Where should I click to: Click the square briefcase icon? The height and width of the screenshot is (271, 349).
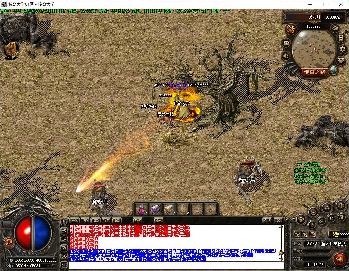click(313, 234)
